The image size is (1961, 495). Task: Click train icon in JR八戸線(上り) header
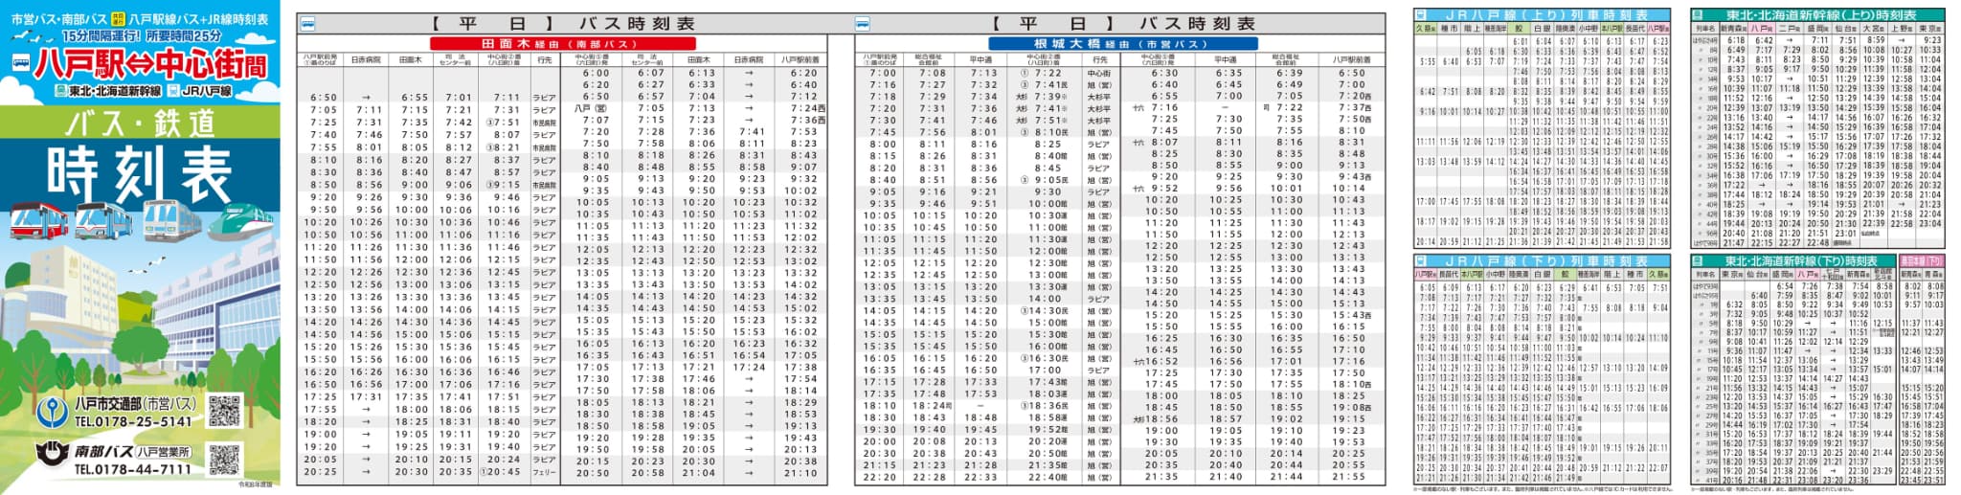tap(1421, 16)
